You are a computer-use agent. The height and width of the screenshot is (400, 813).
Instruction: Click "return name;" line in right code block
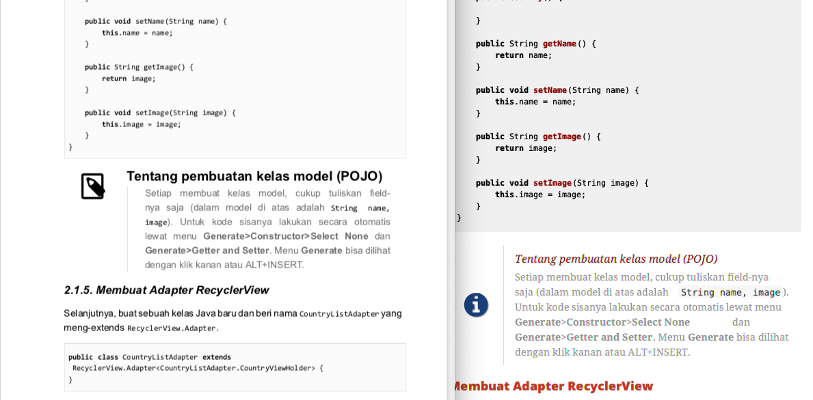coord(524,55)
